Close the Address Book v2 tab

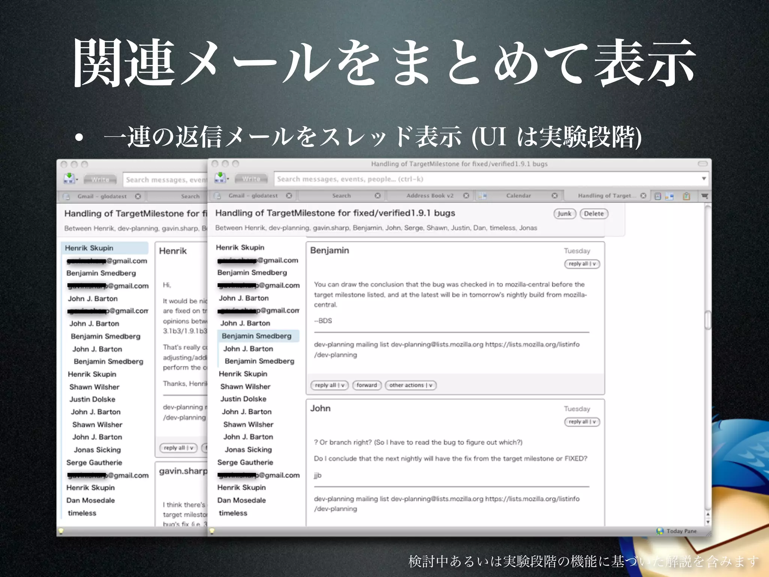466,196
